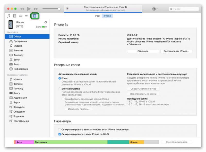The image size is (206, 152).
Task: Open Программы in the settings sidebar
Action: click(27, 41)
